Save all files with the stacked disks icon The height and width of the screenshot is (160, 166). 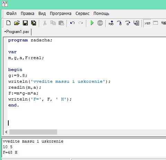pyautogui.click(x=34, y=23)
